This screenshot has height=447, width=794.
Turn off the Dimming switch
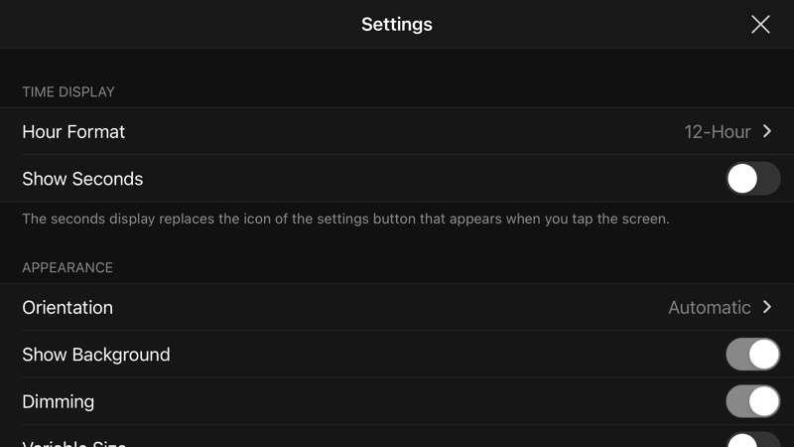pos(752,401)
